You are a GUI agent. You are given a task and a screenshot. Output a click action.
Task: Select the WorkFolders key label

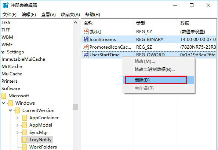click(43, 147)
